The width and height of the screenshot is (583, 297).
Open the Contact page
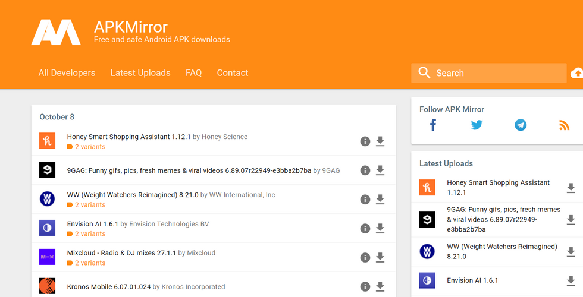coord(233,72)
